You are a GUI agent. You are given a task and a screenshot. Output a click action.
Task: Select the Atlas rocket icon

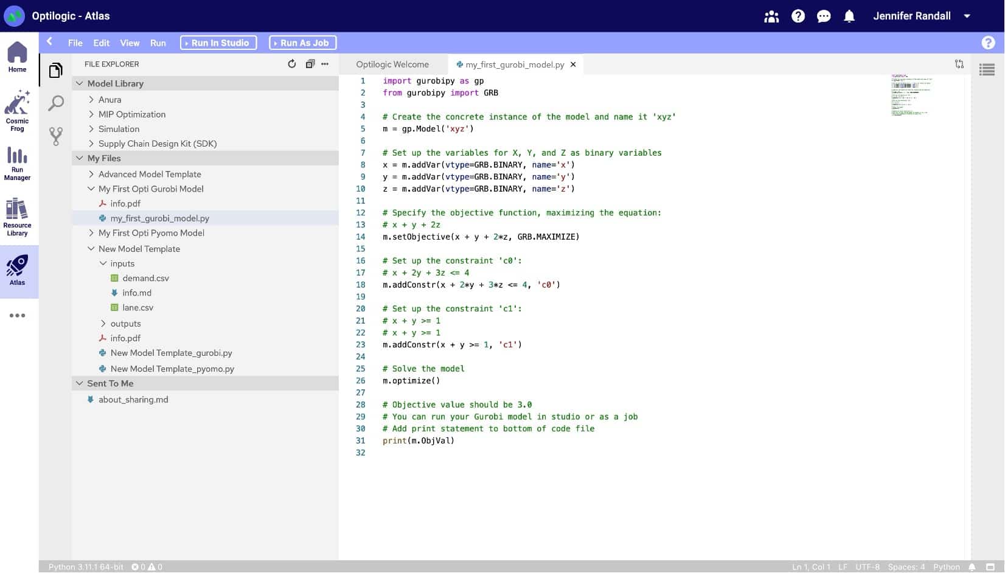(17, 270)
